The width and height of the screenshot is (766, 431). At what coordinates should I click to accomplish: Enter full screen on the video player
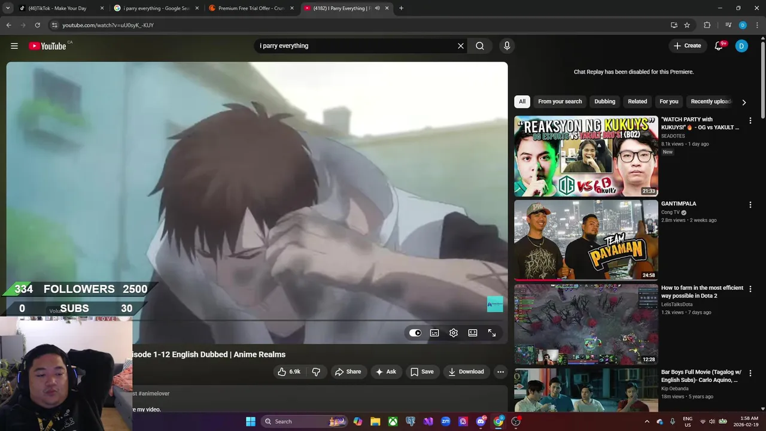tap(492, 333)
